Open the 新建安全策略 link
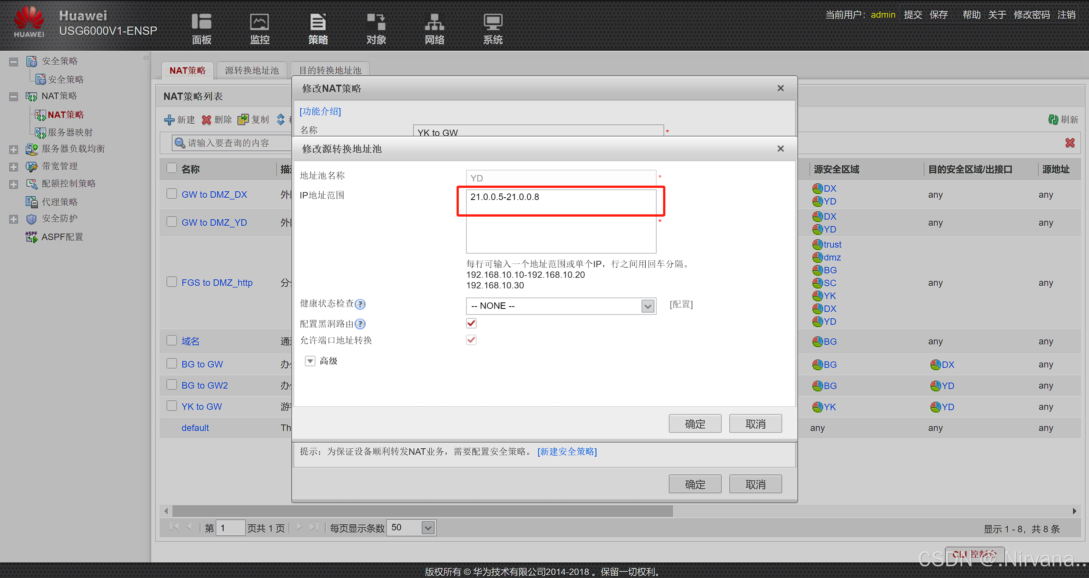 [567, 452]
